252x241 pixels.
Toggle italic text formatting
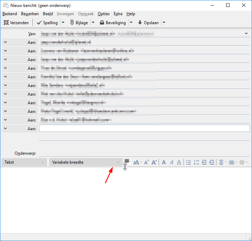[x=171, y=162]
